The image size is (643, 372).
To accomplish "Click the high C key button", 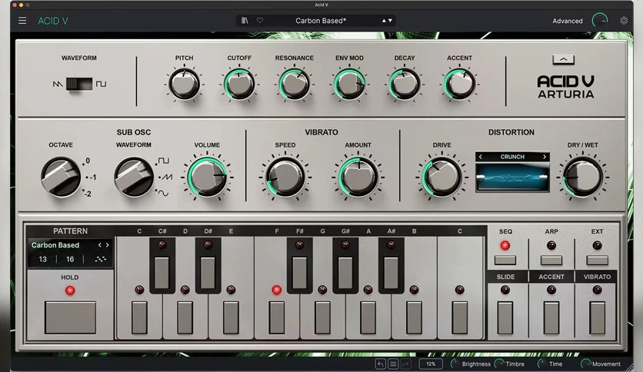I will pyautogui.click(x=460, y=318).
